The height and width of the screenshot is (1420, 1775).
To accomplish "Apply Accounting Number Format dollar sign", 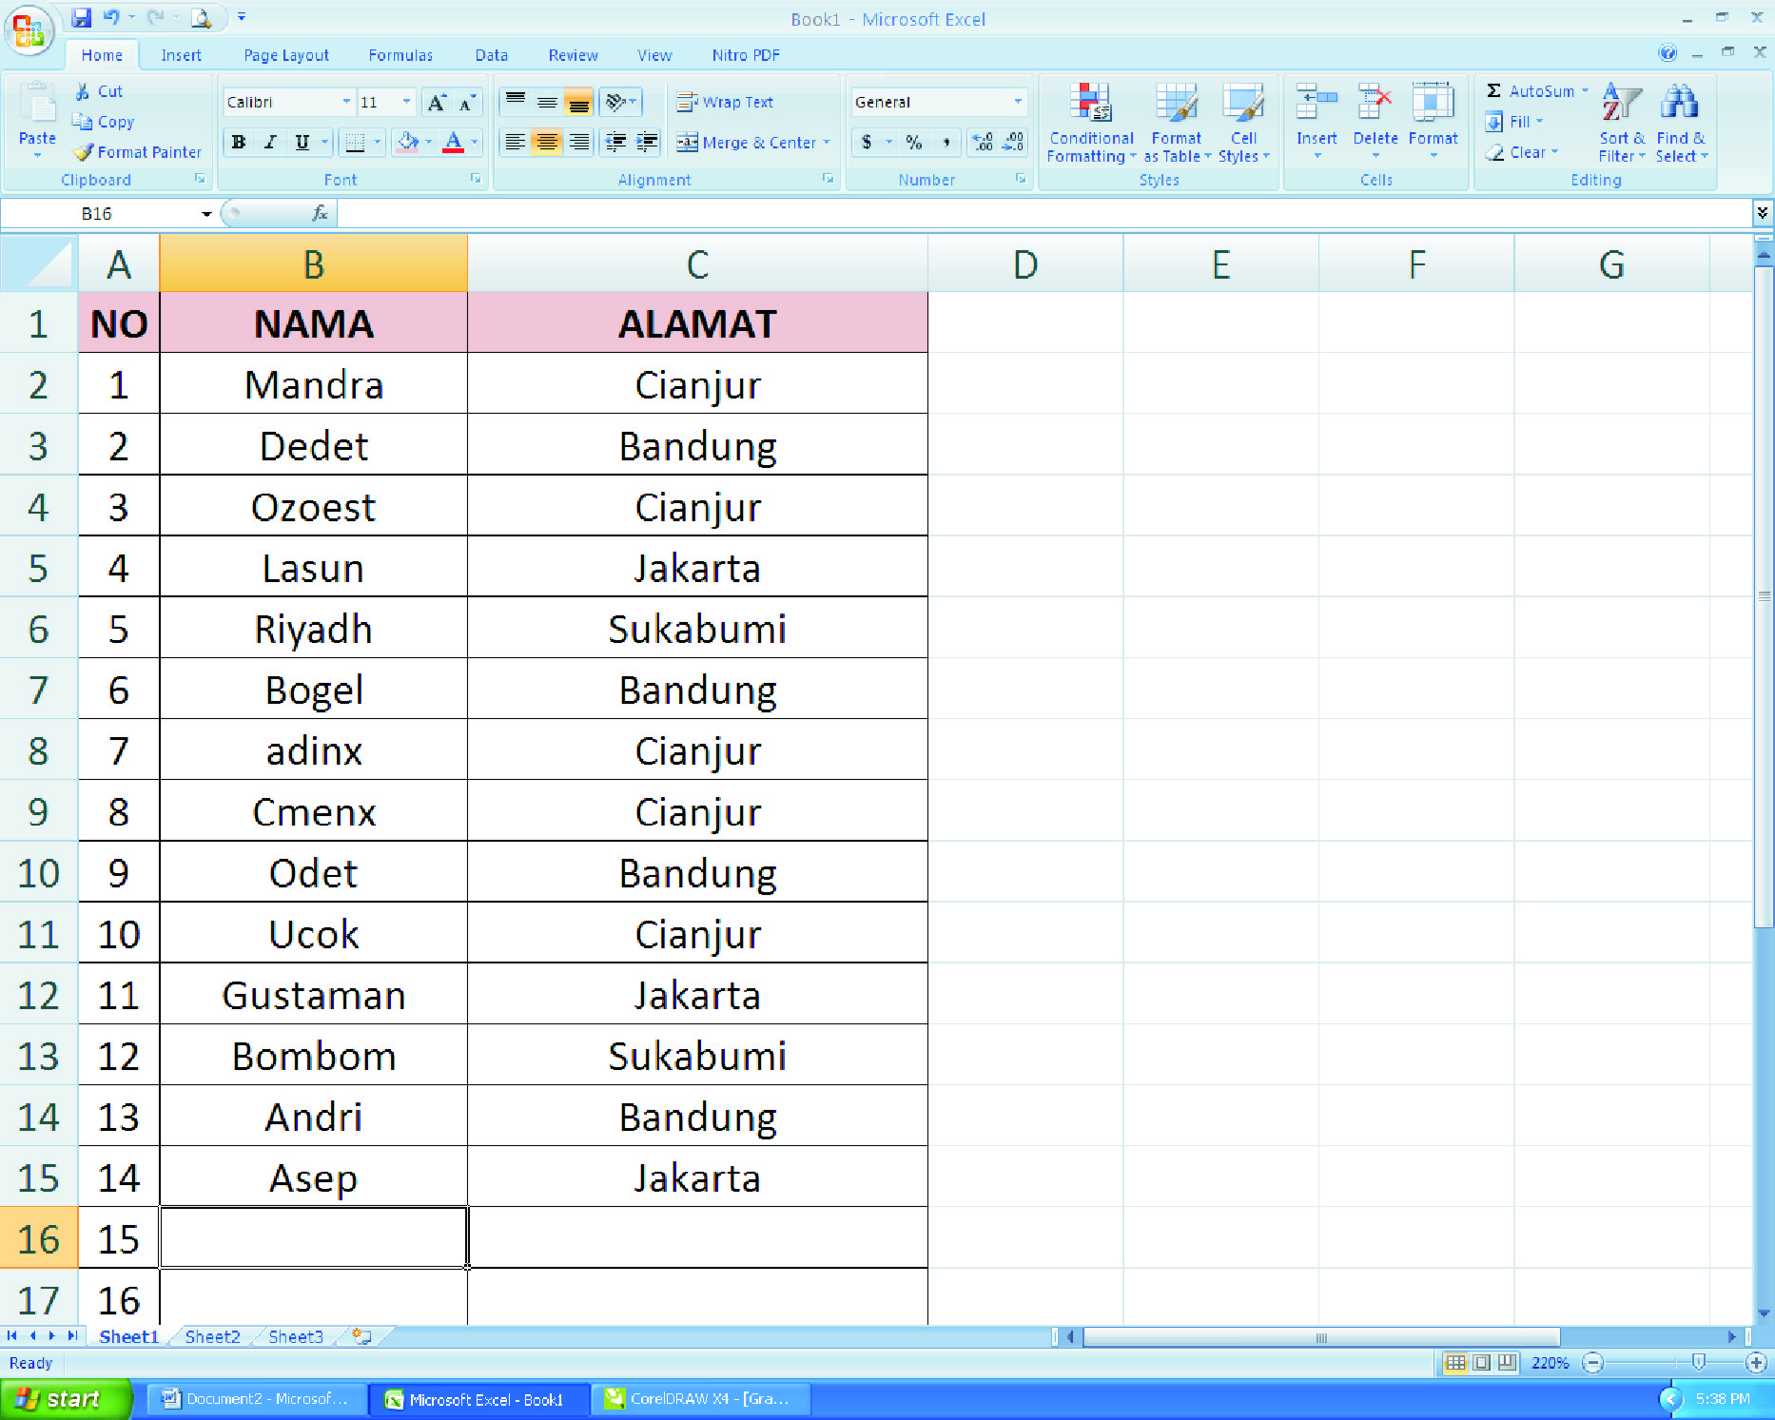I will point(867,143).
